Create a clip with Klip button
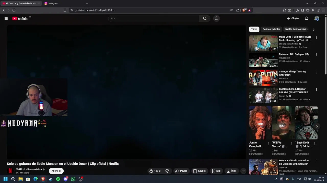The image size is (327, 183). point(216,171)
